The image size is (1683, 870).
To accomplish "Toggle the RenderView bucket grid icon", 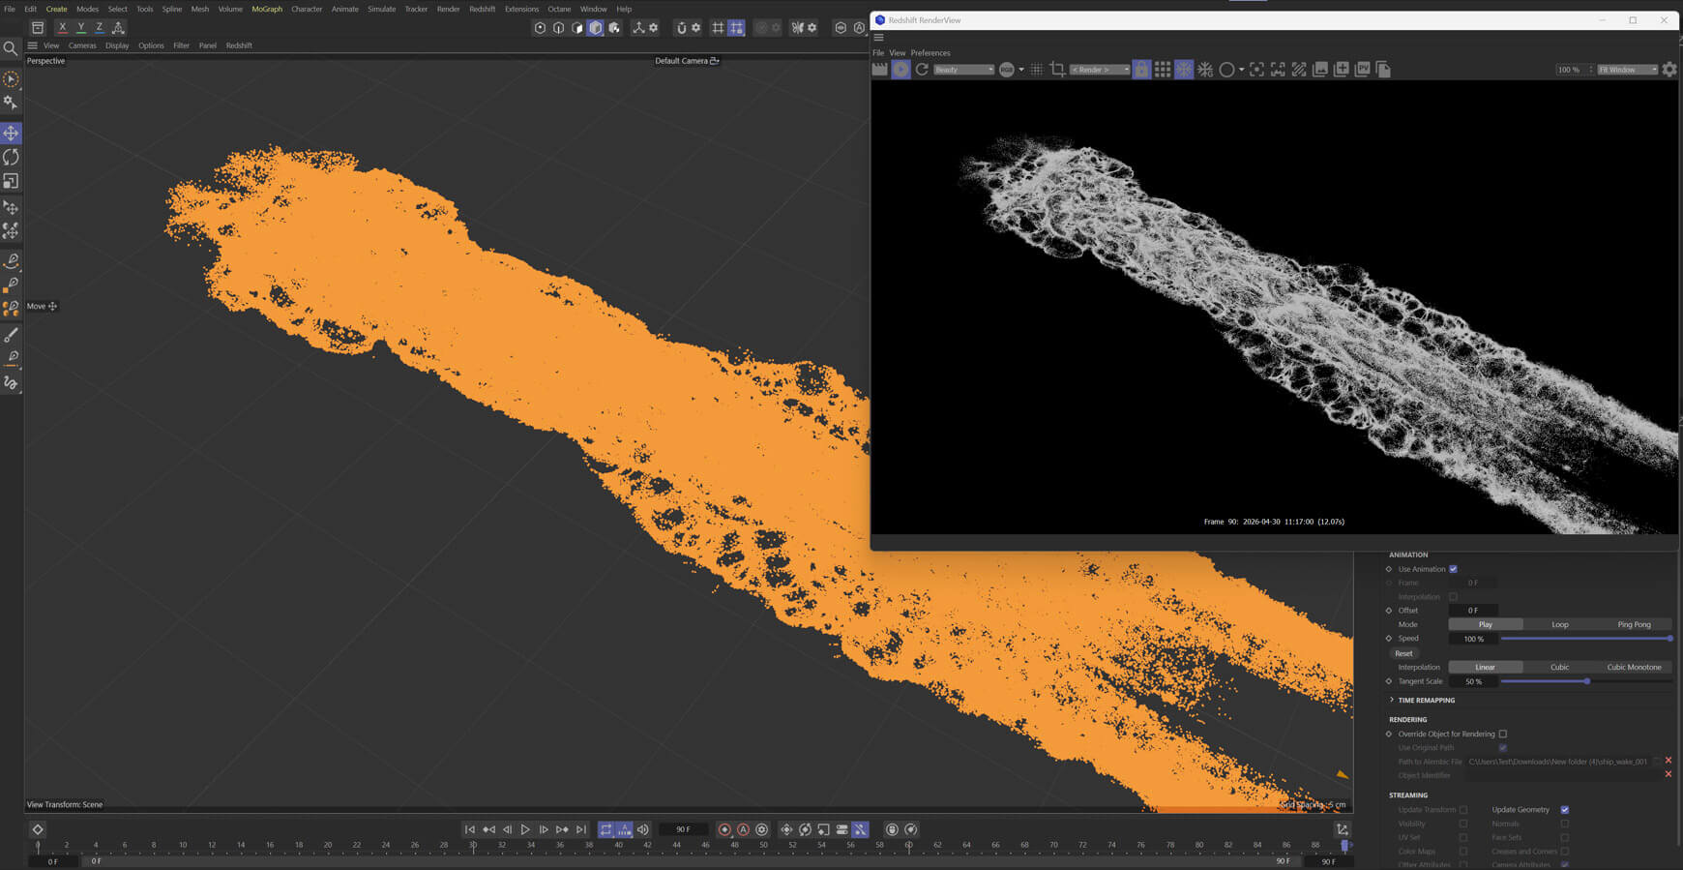I will (1163, 70).
